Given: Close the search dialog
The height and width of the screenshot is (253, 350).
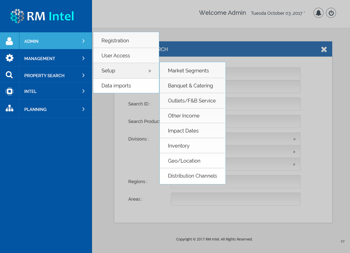Looking at the screenshot, I should (x=324, y=49).
